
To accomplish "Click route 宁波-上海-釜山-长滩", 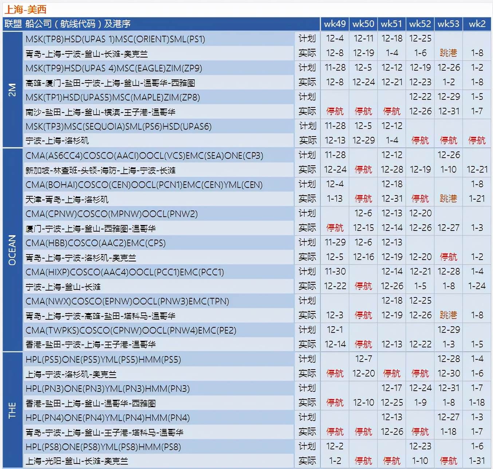I will [x=63, y=287].
